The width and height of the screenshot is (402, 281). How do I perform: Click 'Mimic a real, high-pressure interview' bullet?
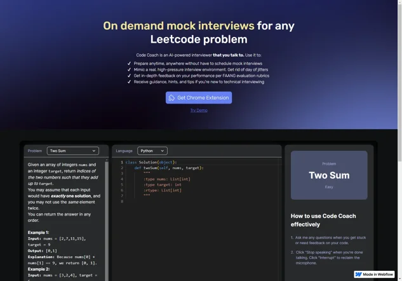[201, 69]
